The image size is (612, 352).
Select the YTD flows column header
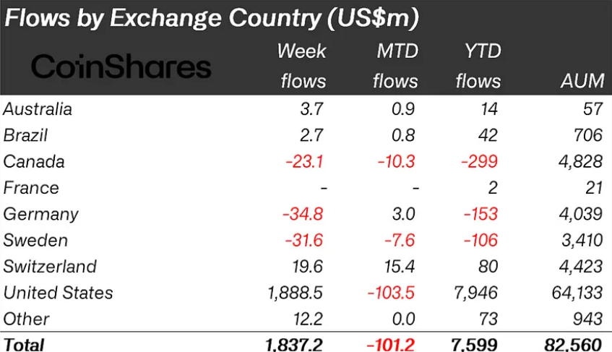click(478, 66)
